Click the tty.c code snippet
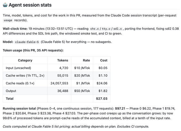This screenshot has height=131, width=181. (106, 29)
